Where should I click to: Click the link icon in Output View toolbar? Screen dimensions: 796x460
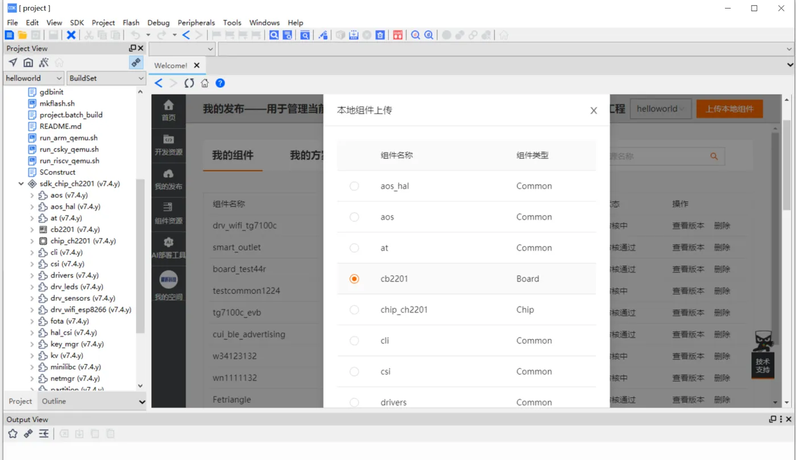click(28, 434)
